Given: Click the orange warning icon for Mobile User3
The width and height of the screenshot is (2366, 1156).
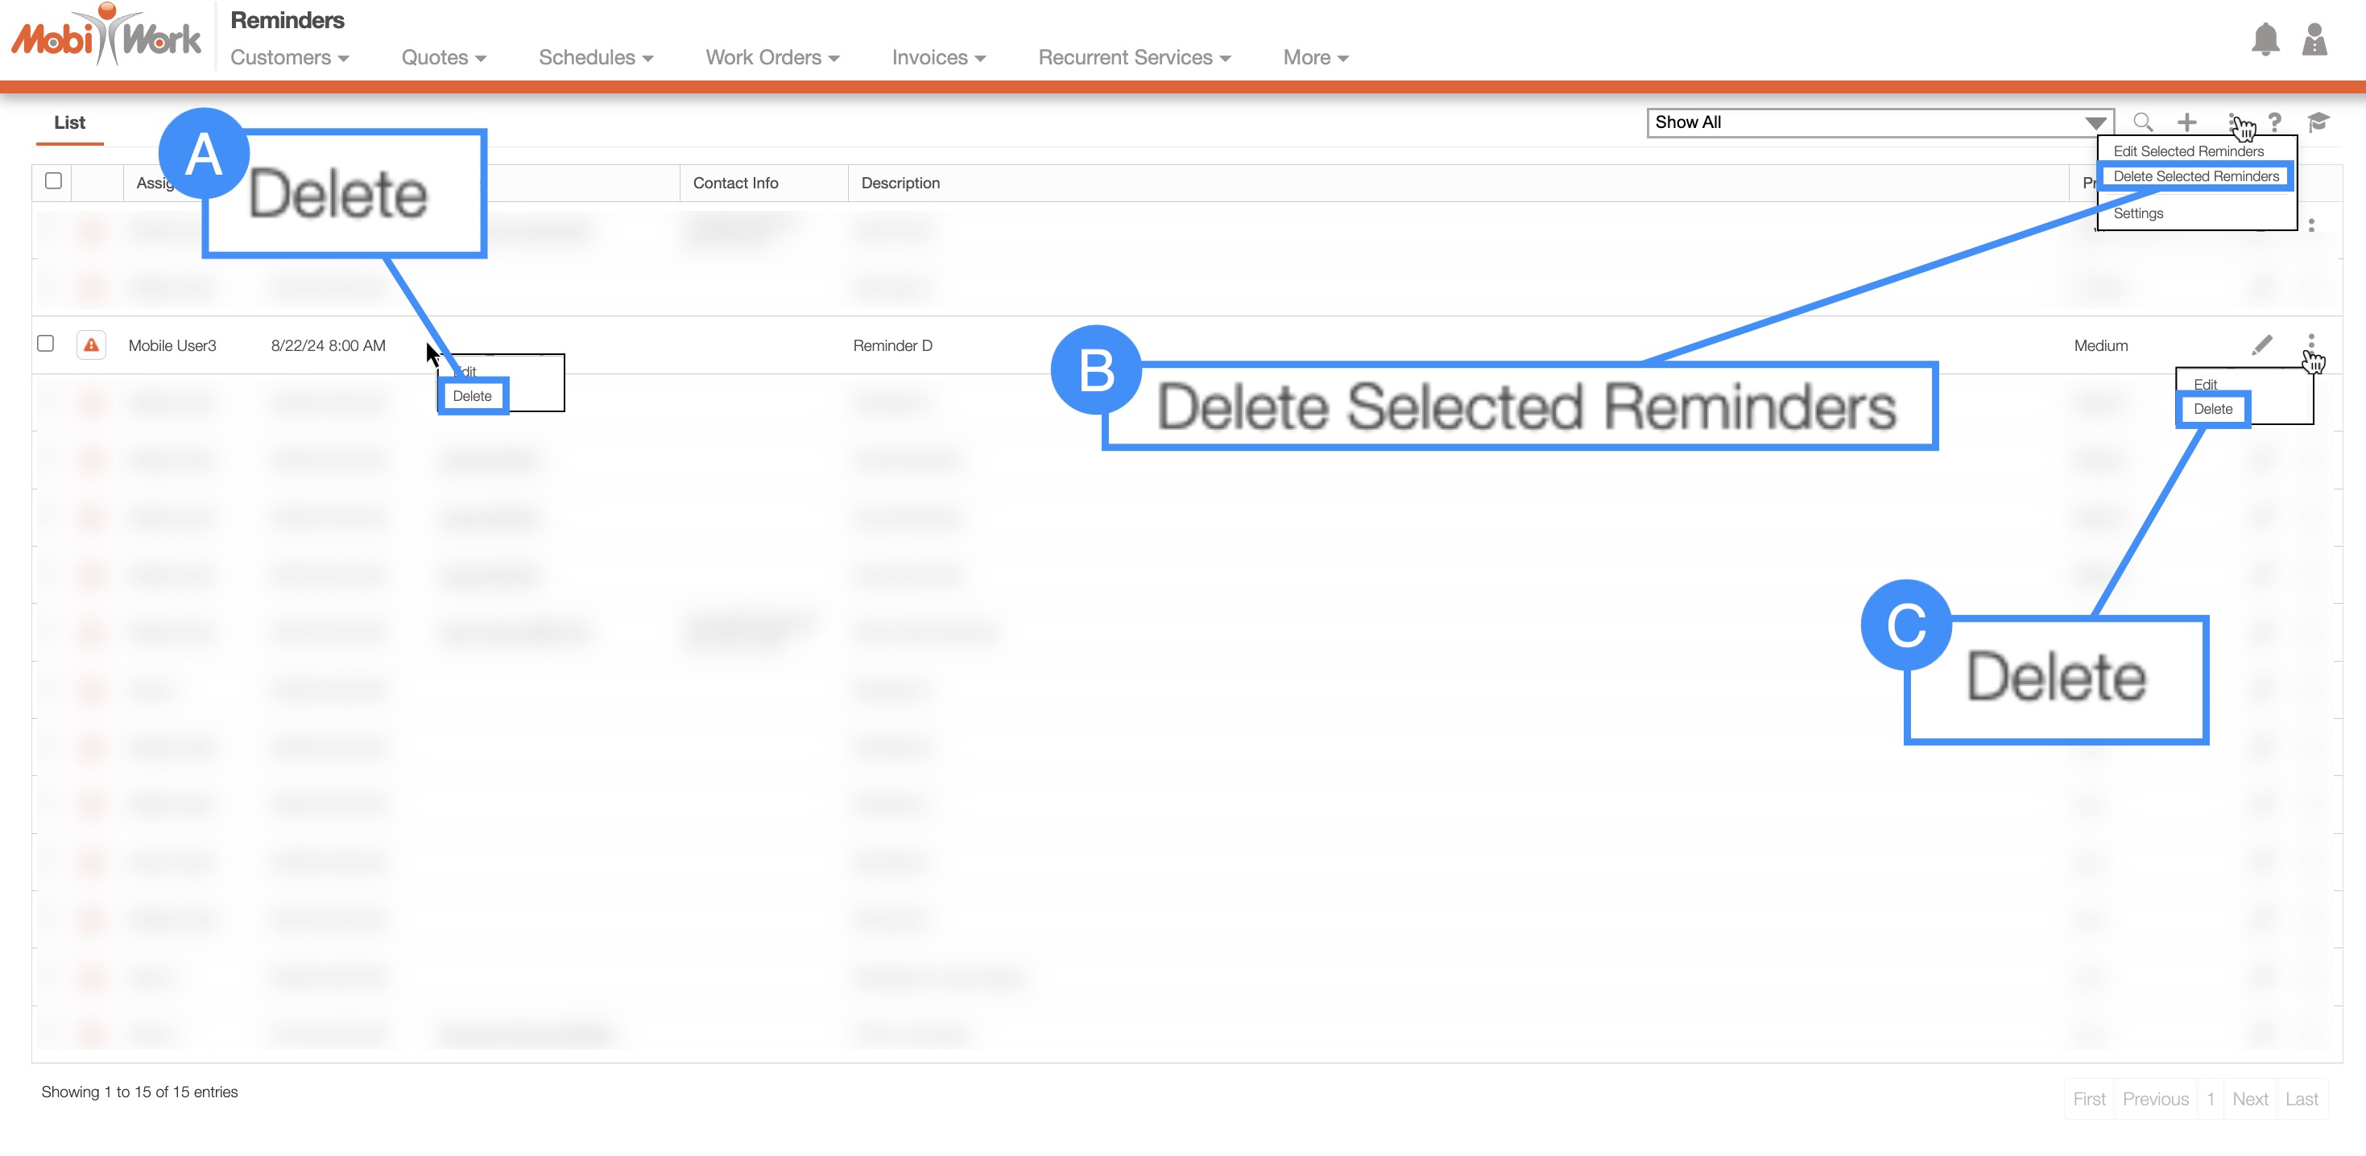Looking at the screenshot, I should coord(91,345).
